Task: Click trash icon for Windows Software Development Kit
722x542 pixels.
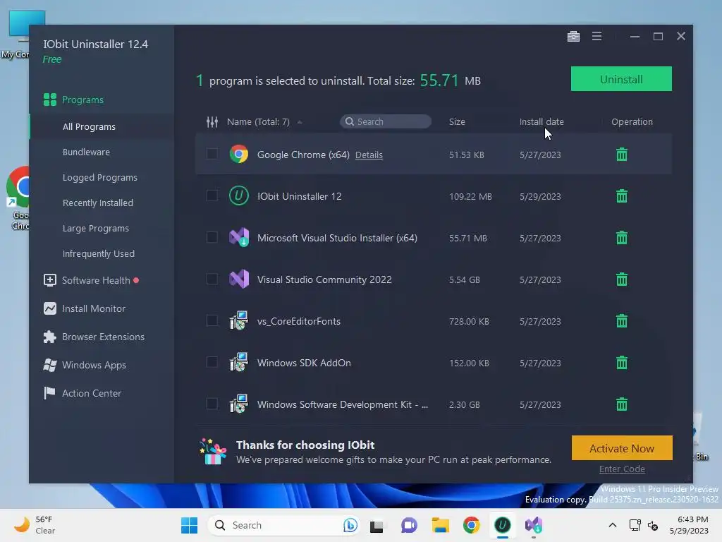Action: pyautogui.click(x=622, y=404)
